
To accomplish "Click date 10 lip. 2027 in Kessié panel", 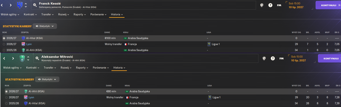I will [296, 7].
